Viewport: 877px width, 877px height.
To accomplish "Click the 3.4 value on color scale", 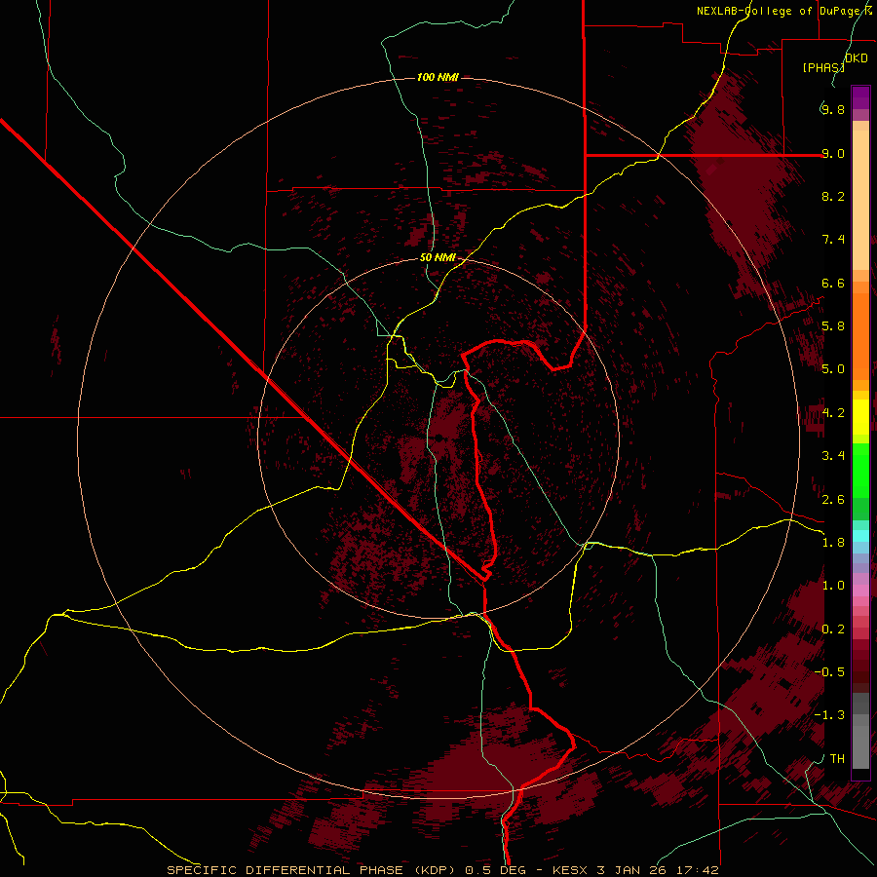I will [x=833, y=456].
